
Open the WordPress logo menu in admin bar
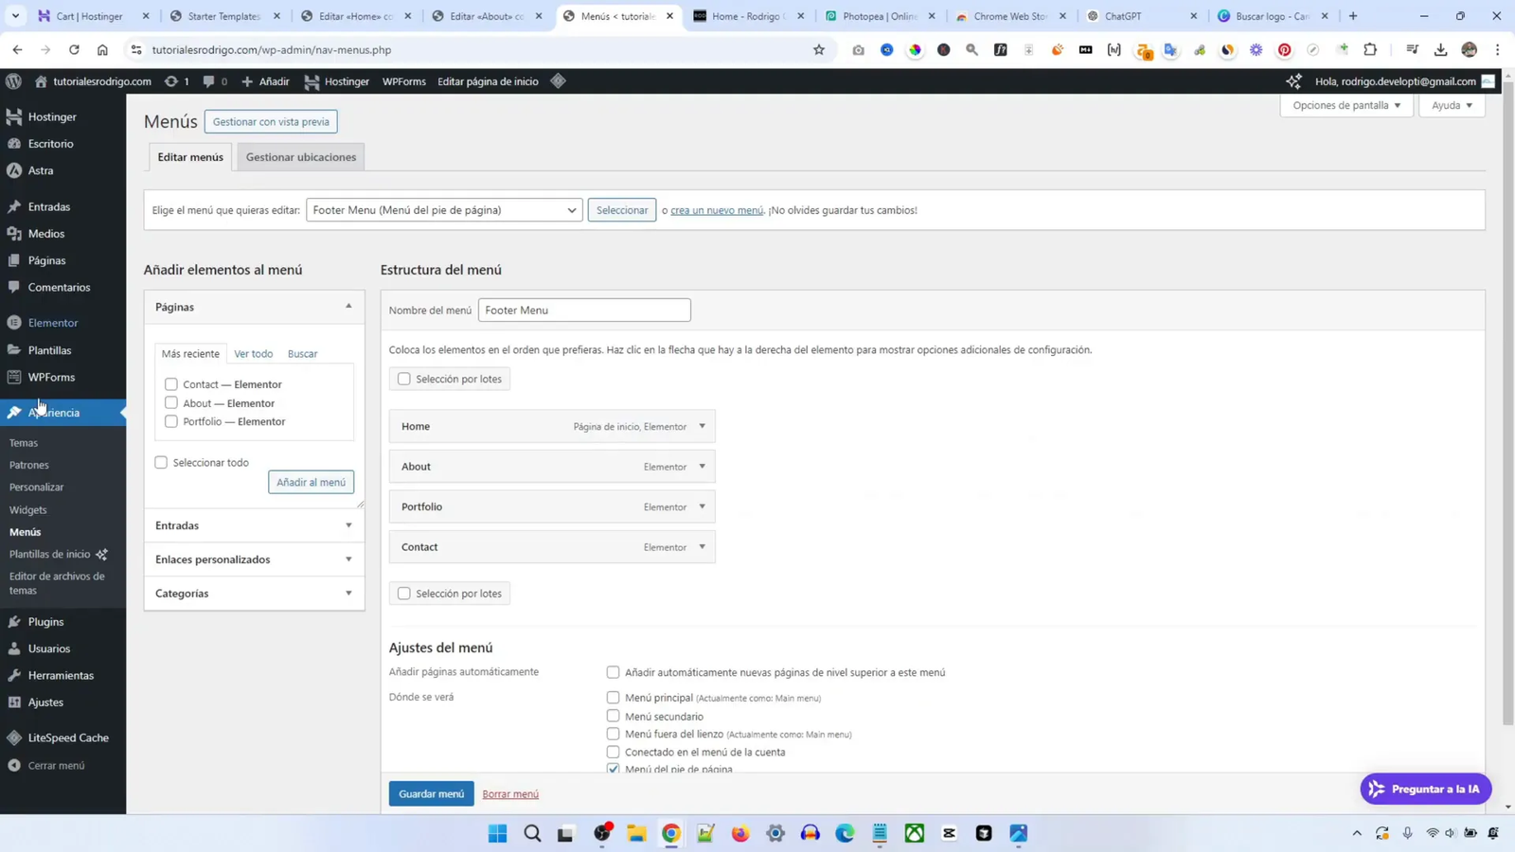(12, 81)
